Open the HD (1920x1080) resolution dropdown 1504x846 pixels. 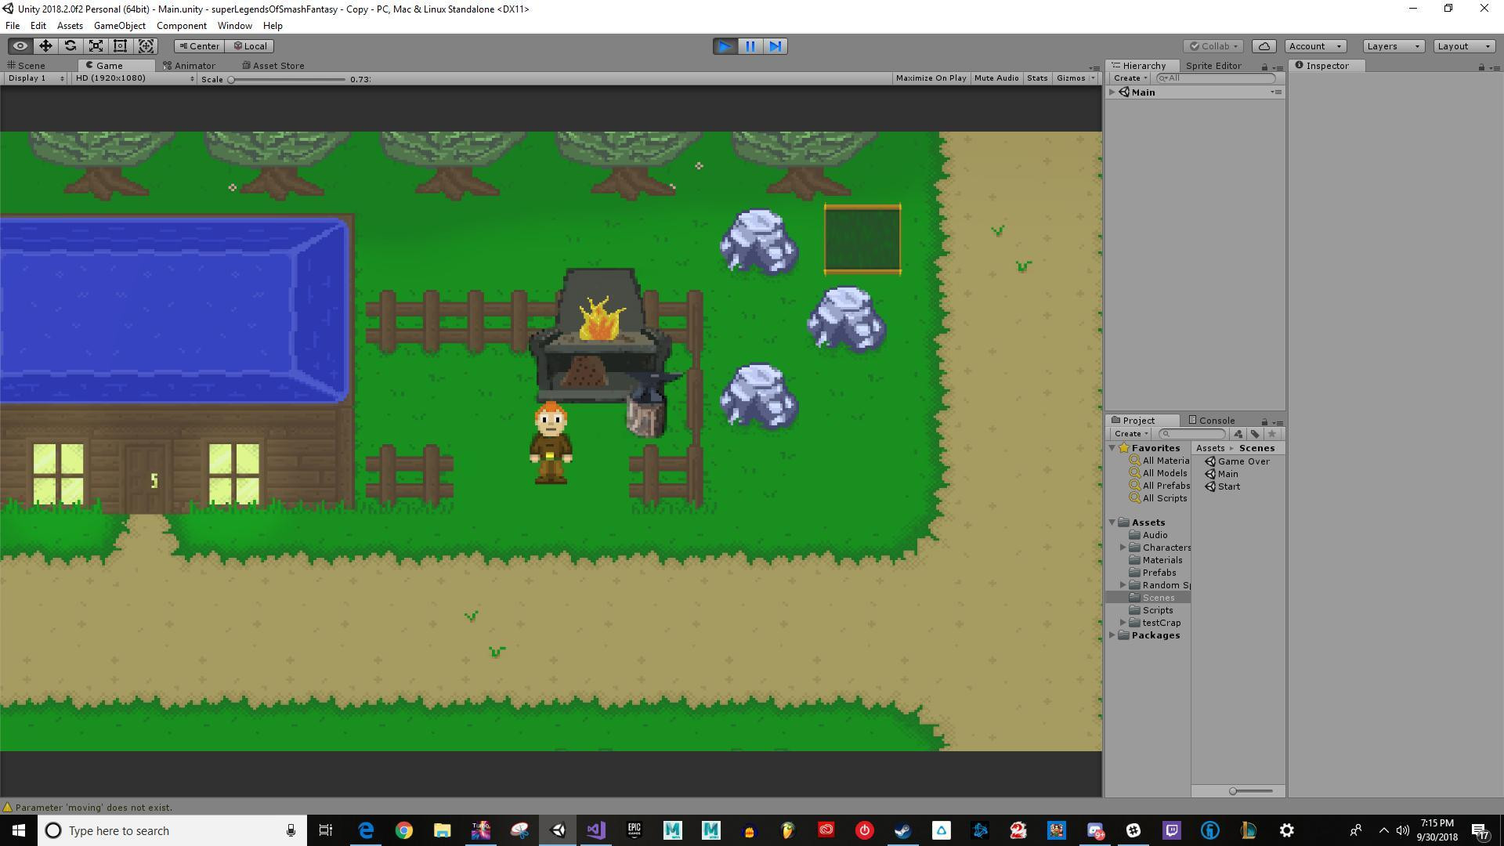click(x=134, y=78)
